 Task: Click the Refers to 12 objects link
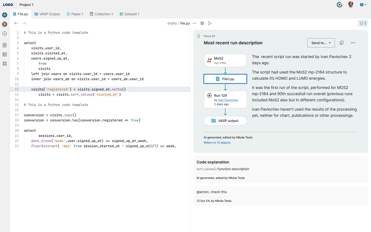pyautogui.click(x=217, y=143)
